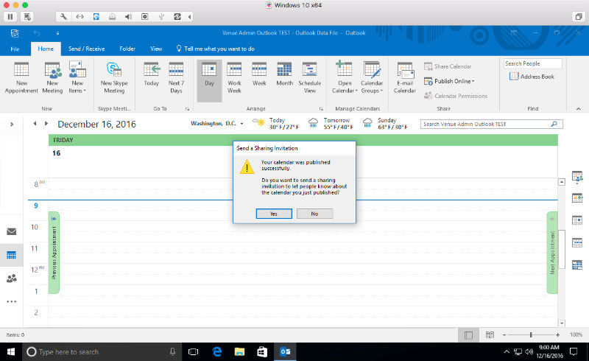The width and height of the screenshot is (589, 361).
Task: Switch to Mail in navigation bar
Action: 12,231
